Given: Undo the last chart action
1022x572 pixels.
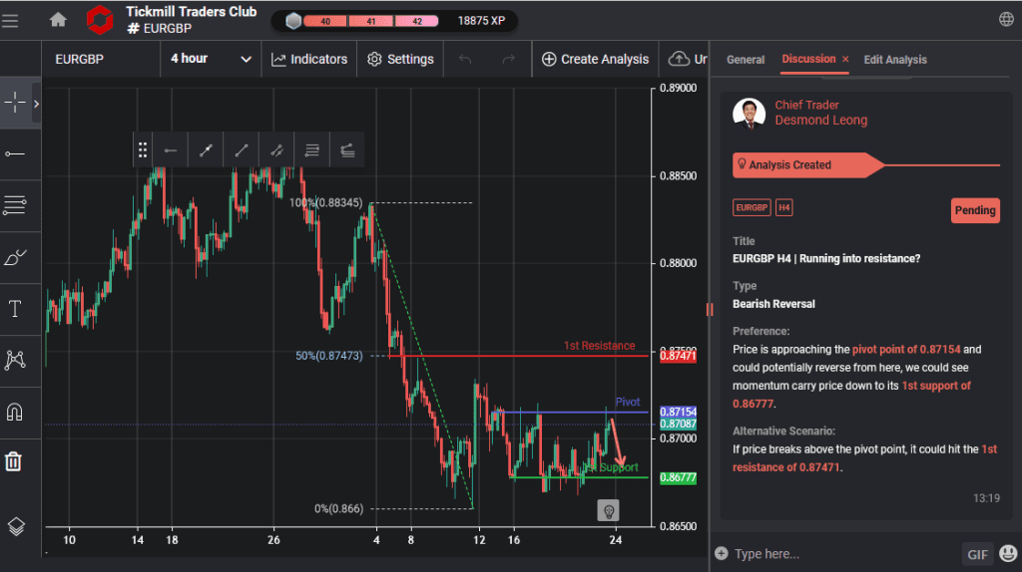Looking at the screenshot, I should point(465,59).
